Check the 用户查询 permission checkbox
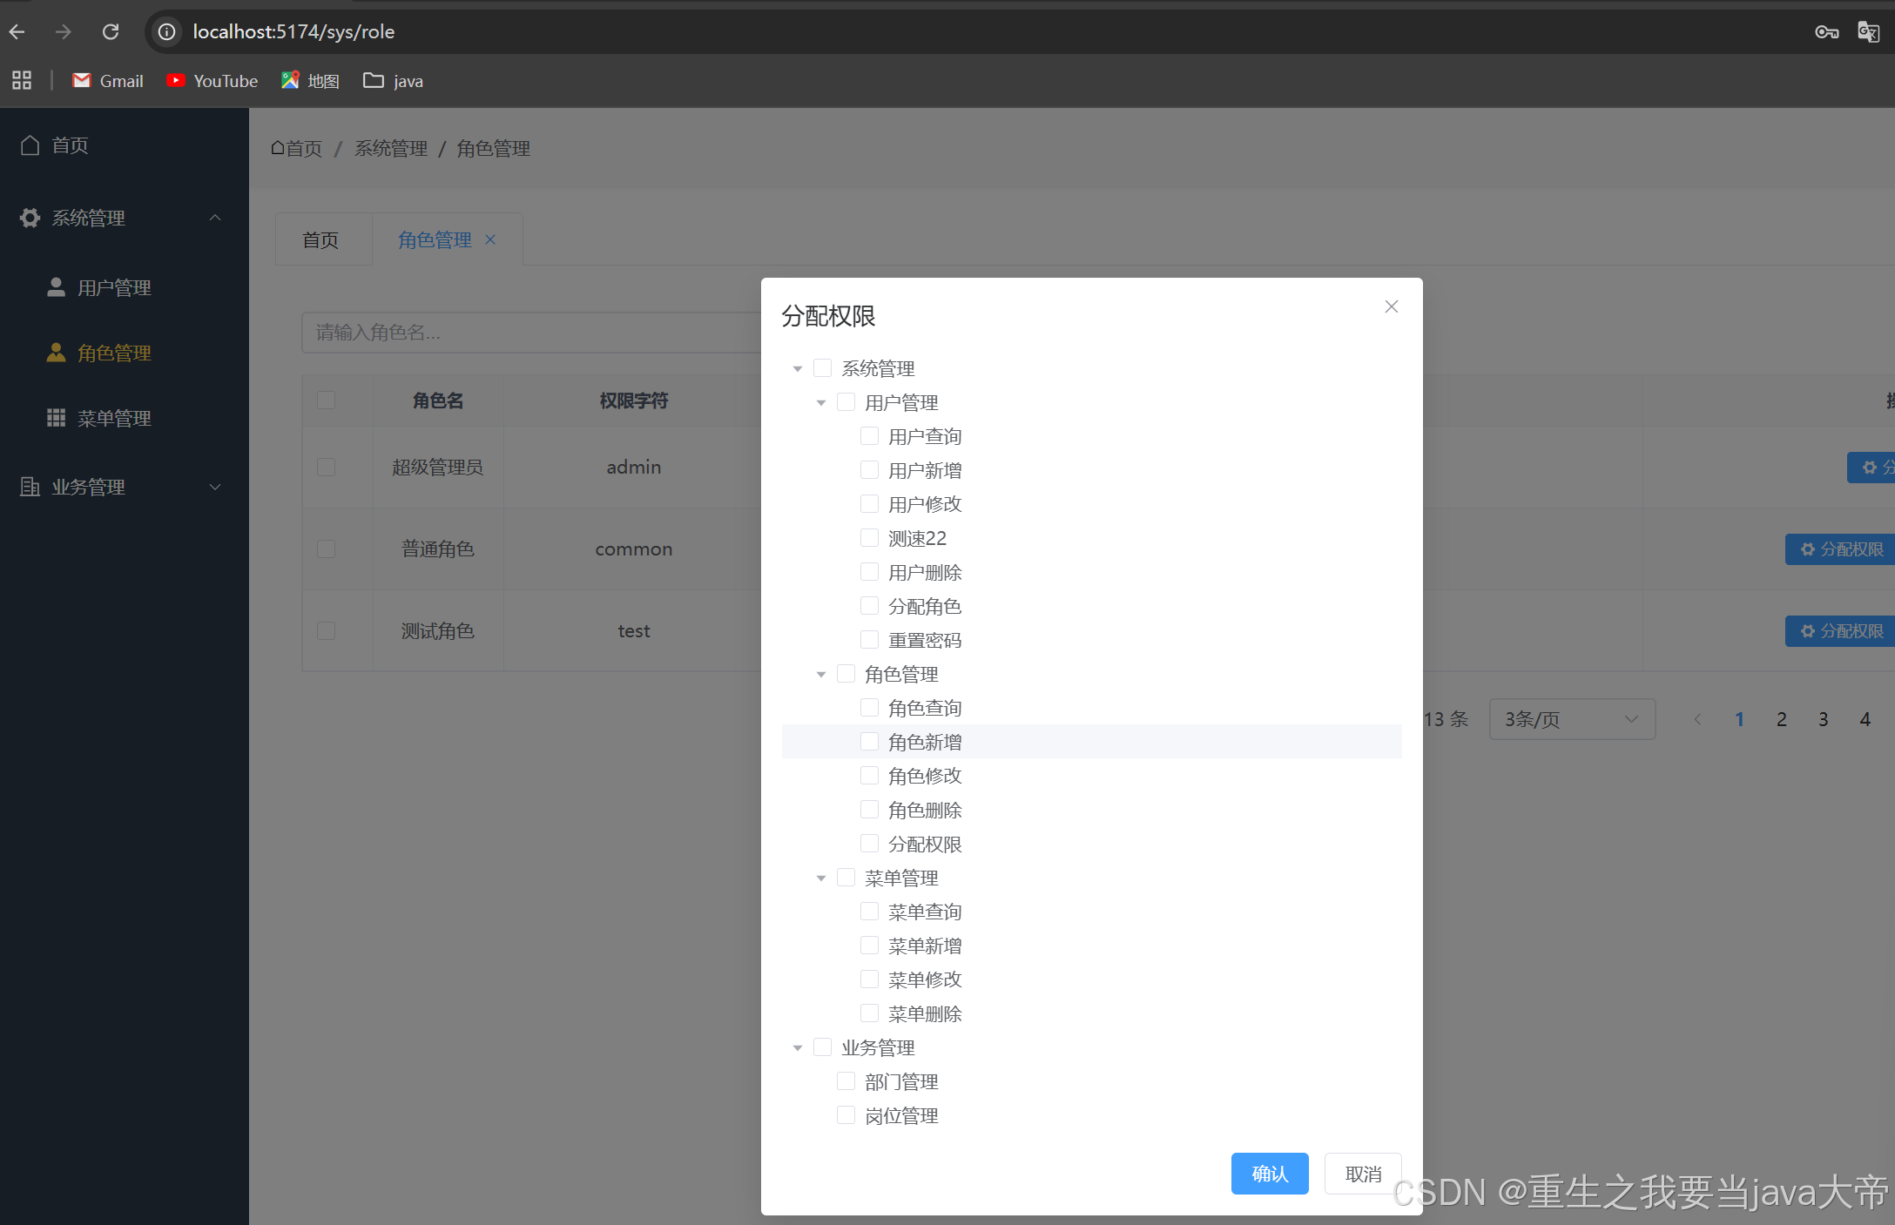 (x=869, y=436)
